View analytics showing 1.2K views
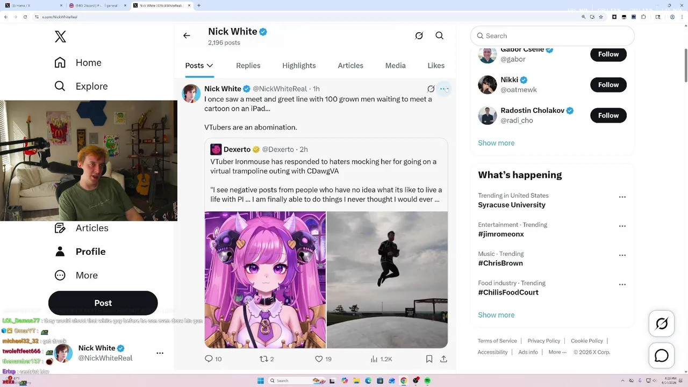The height and width of the screenshot is (387, 688). pyautogui.click(x=381, y=359)
